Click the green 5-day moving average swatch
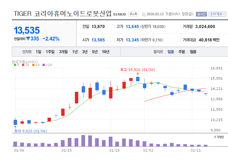The image size is (228, 160). (x=15, y=65)
